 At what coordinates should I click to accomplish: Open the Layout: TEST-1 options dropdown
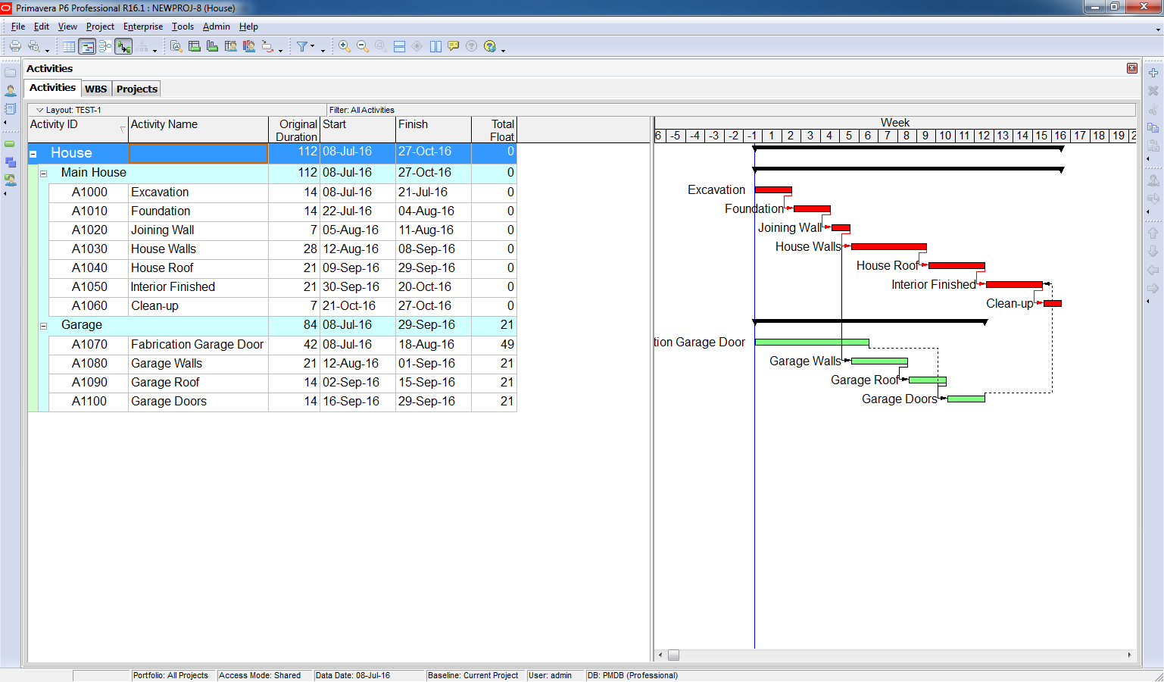pyautogui.click(x=40, y=110)
